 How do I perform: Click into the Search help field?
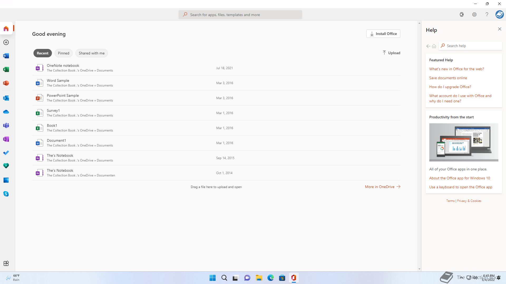[x=472, y=46]
